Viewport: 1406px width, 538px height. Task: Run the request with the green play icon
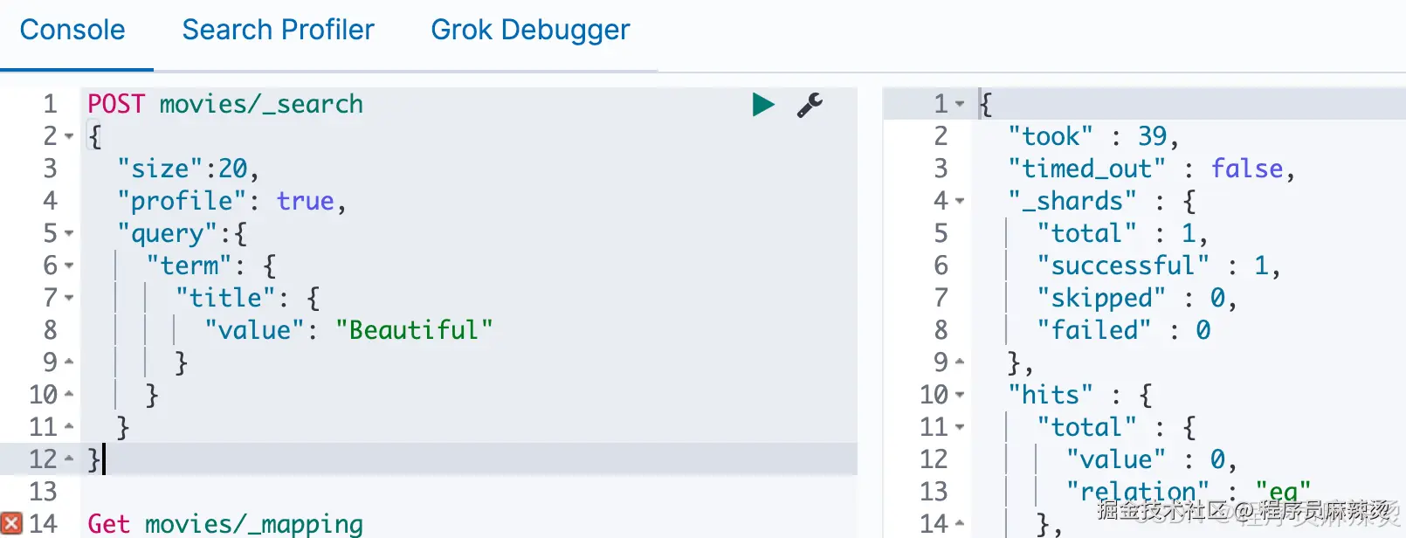pyautogui.click(x=763, y=105)
